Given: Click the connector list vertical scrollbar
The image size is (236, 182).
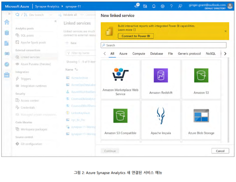Looking at the screenshot, I should (228, 100).
